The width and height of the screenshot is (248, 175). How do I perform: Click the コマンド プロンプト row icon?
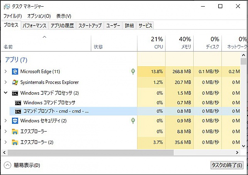pyautogui.click(x=18, y=111)
